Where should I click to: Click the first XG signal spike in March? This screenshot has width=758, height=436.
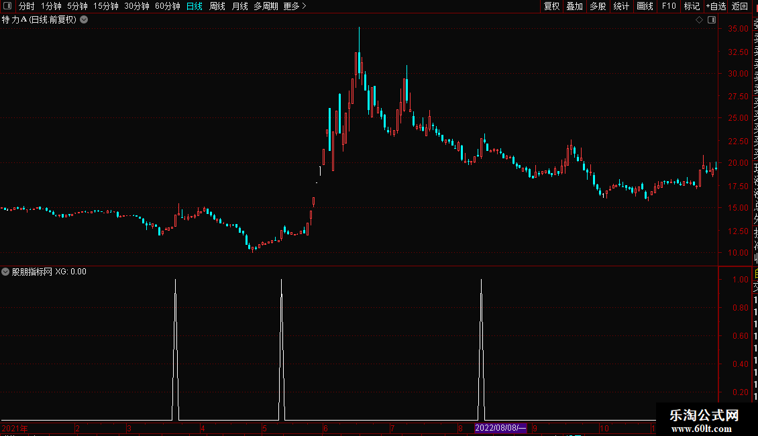[176, 349]
